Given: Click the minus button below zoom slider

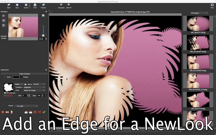Looking at the screenshot, I should [43, 35].
